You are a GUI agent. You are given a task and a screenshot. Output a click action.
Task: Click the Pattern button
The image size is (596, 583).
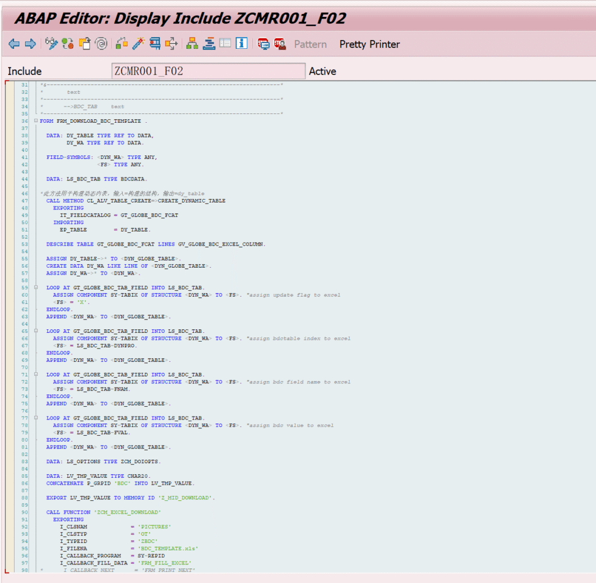point(310,44)
